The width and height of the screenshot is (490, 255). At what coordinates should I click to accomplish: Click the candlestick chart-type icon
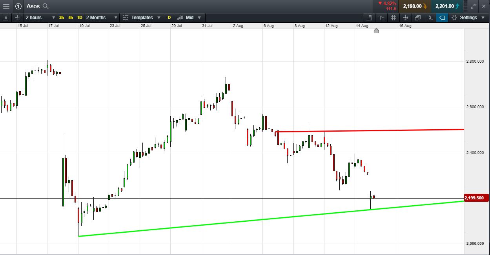click(x=180, y=18)
